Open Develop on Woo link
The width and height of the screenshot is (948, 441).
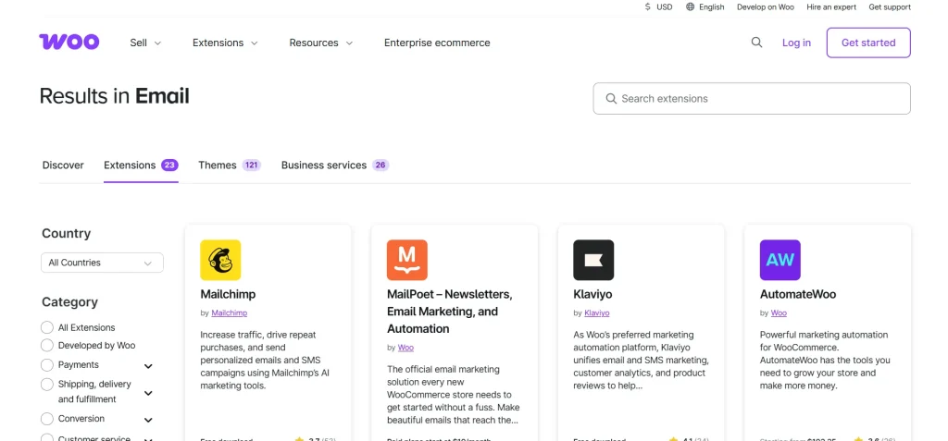tap(766, 7)
